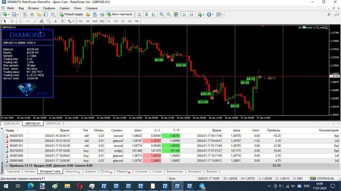Select the arrow Cursor tool
Screen dimensions: 341x191
click(5, 21)
